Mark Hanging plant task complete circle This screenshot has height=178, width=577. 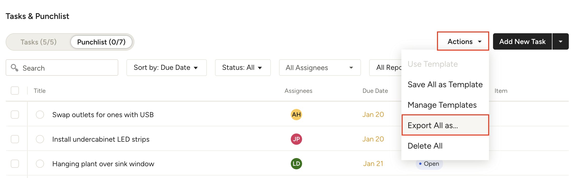point(40,164)
